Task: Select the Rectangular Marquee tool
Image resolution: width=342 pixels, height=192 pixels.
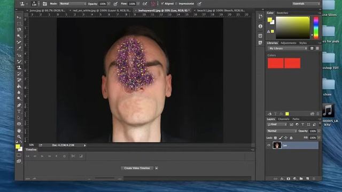Action: pos(19,23)
